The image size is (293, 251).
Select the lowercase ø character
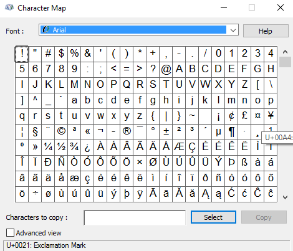click(x=48, y=194)
